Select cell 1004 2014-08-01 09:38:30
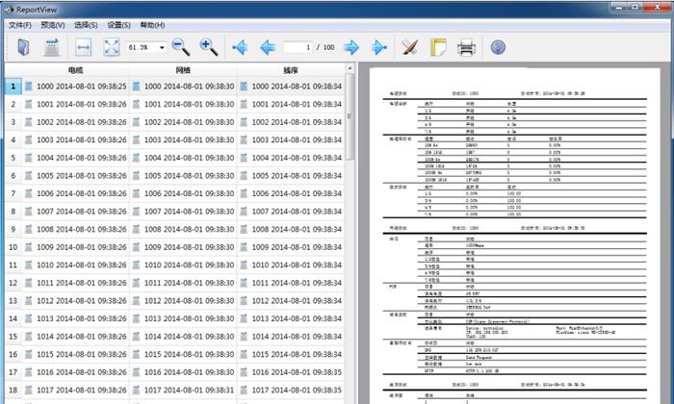Screen dimensions: 674x404 click(x=183, y=158)
